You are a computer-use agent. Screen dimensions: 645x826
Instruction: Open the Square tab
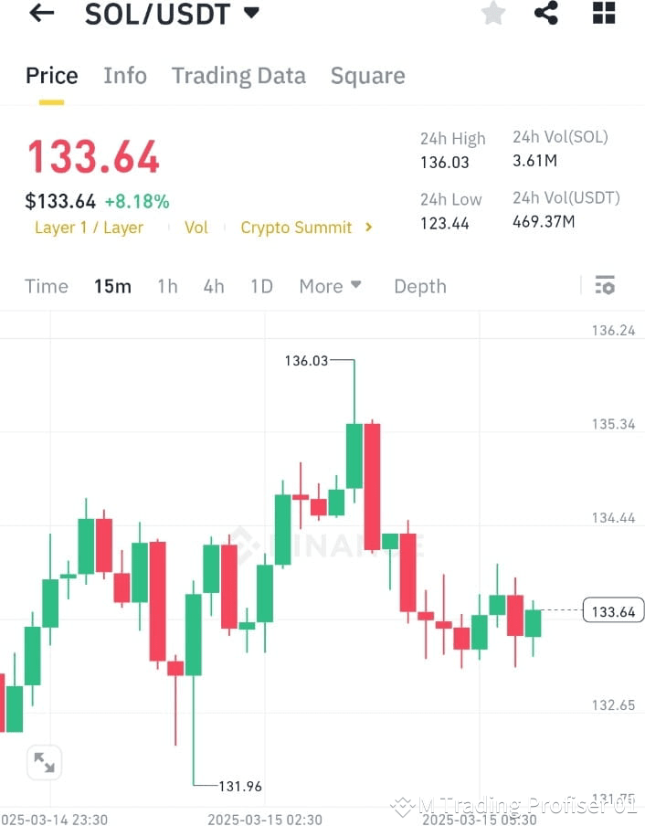[367, 75]
